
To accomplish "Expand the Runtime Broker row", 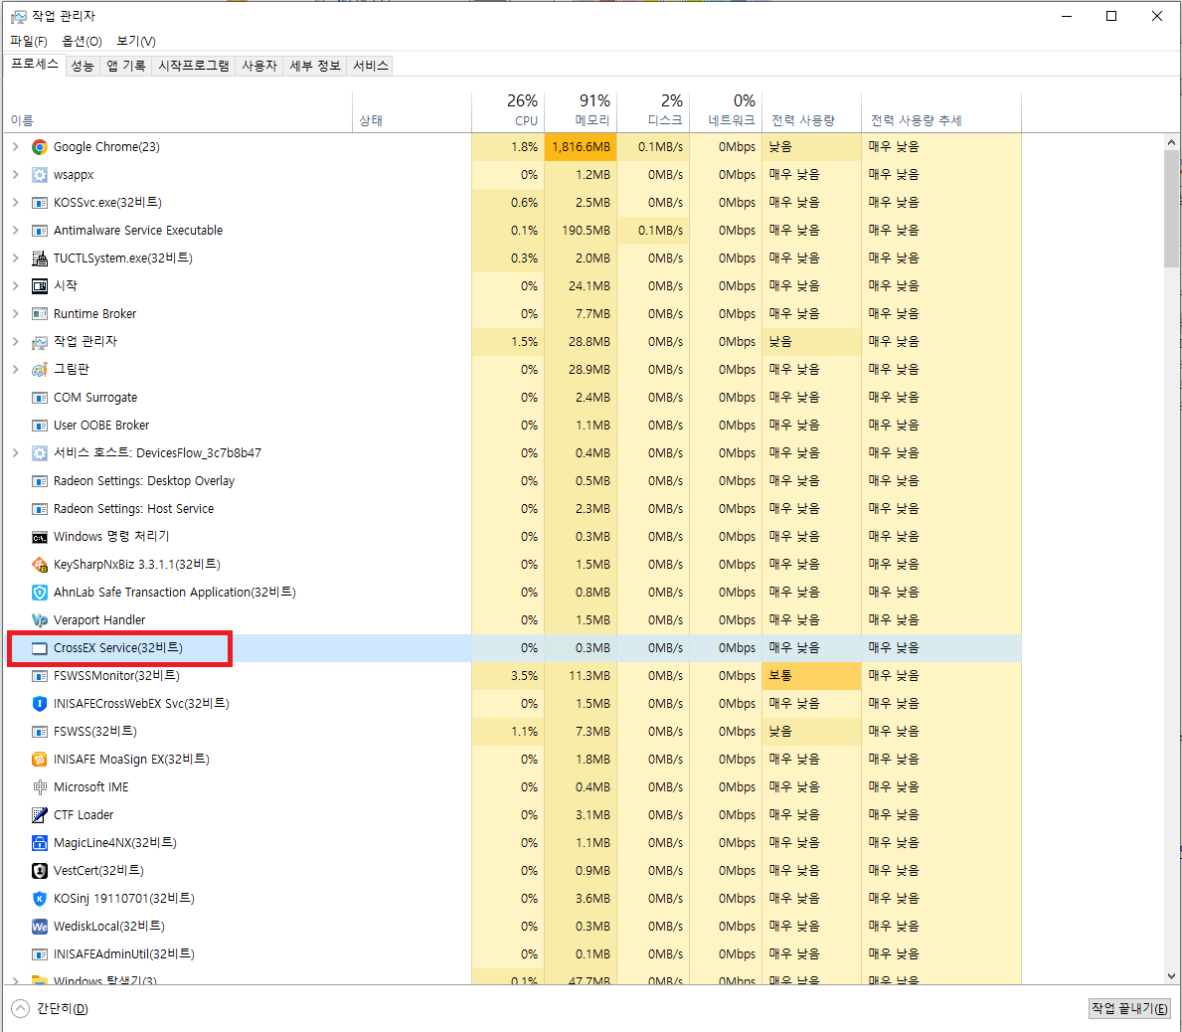I will pyautogui.click(x=16, y=314).
